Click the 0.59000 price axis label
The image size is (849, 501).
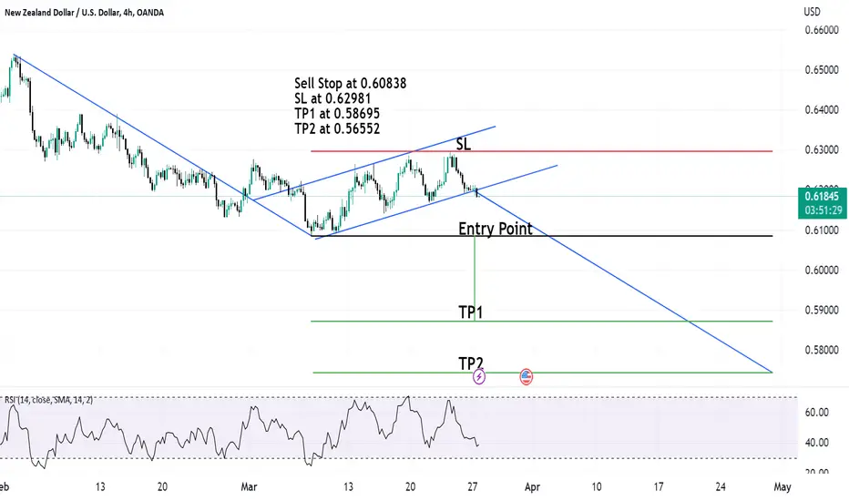(822, 311)
